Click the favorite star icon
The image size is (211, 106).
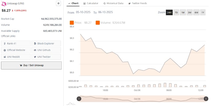pyautogui.click(x=59, y=3)
